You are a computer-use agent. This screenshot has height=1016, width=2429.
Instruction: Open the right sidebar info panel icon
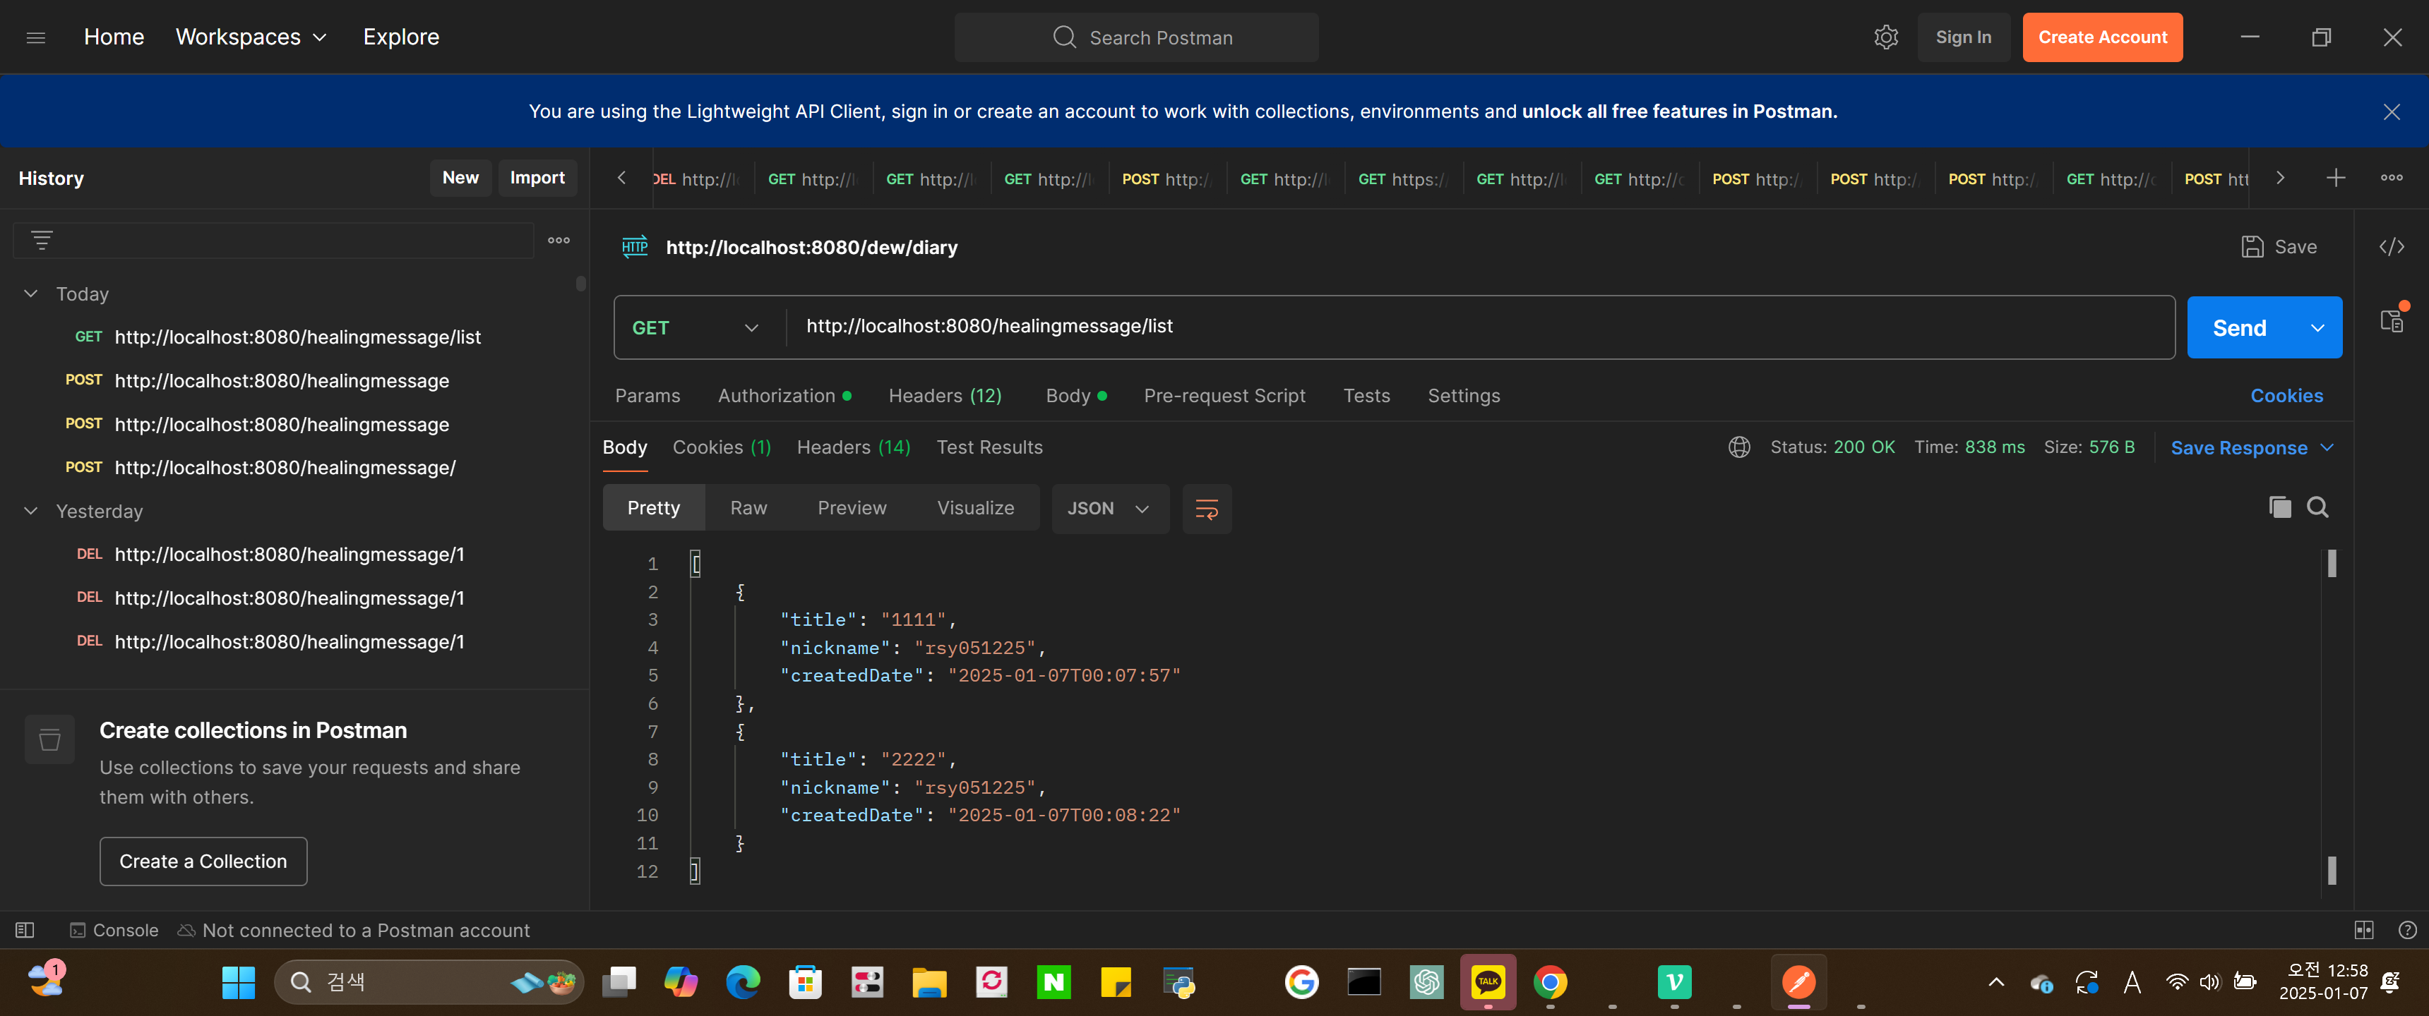pyautogui.click(x=2393, y=320)
